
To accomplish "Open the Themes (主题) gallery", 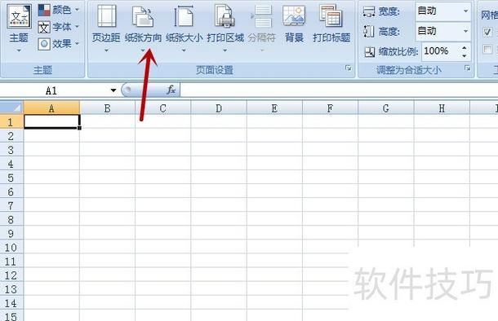I will [x=19, y=27].
